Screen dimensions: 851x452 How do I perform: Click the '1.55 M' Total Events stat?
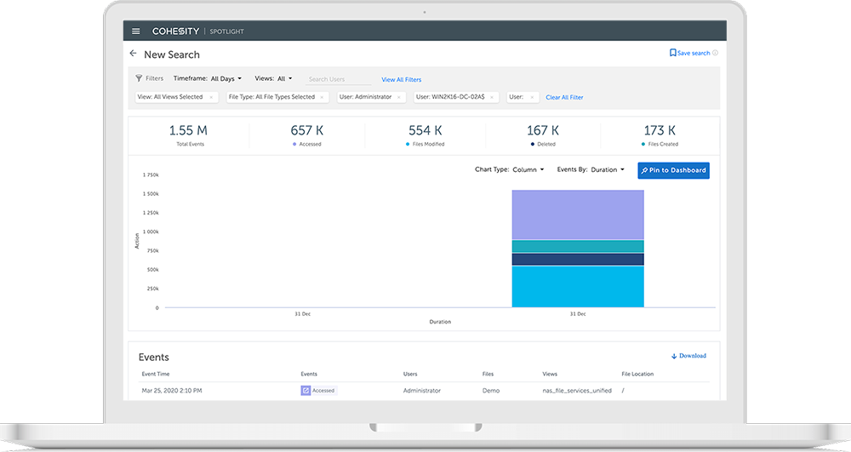click(188, 131)
